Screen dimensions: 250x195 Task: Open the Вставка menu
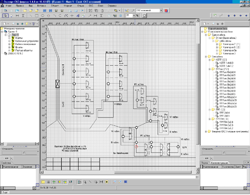click(x=41, y=6)
